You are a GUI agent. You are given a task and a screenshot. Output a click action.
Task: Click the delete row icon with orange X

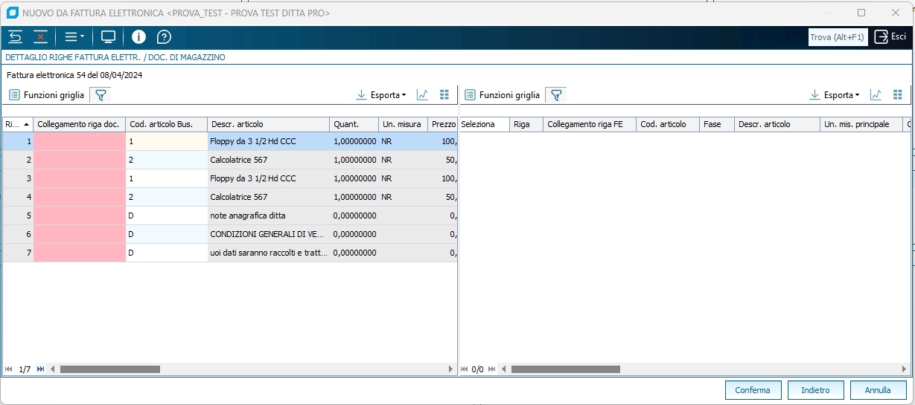[x=40, y=37]
